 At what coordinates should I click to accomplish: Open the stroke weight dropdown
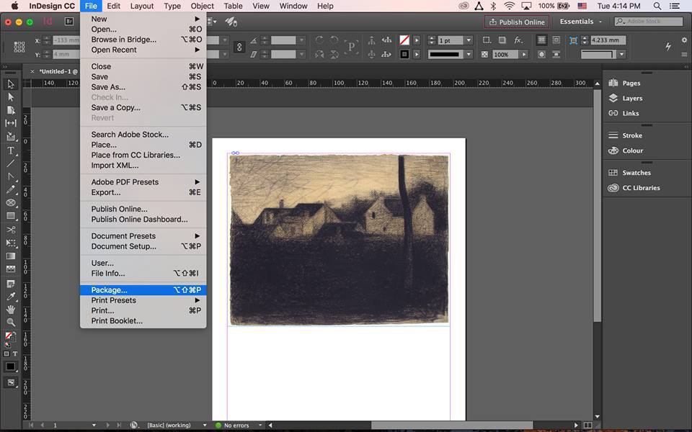click(469, 40)
